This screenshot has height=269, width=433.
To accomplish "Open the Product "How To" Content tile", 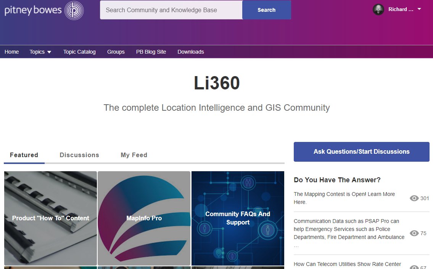I will (50, 218).
